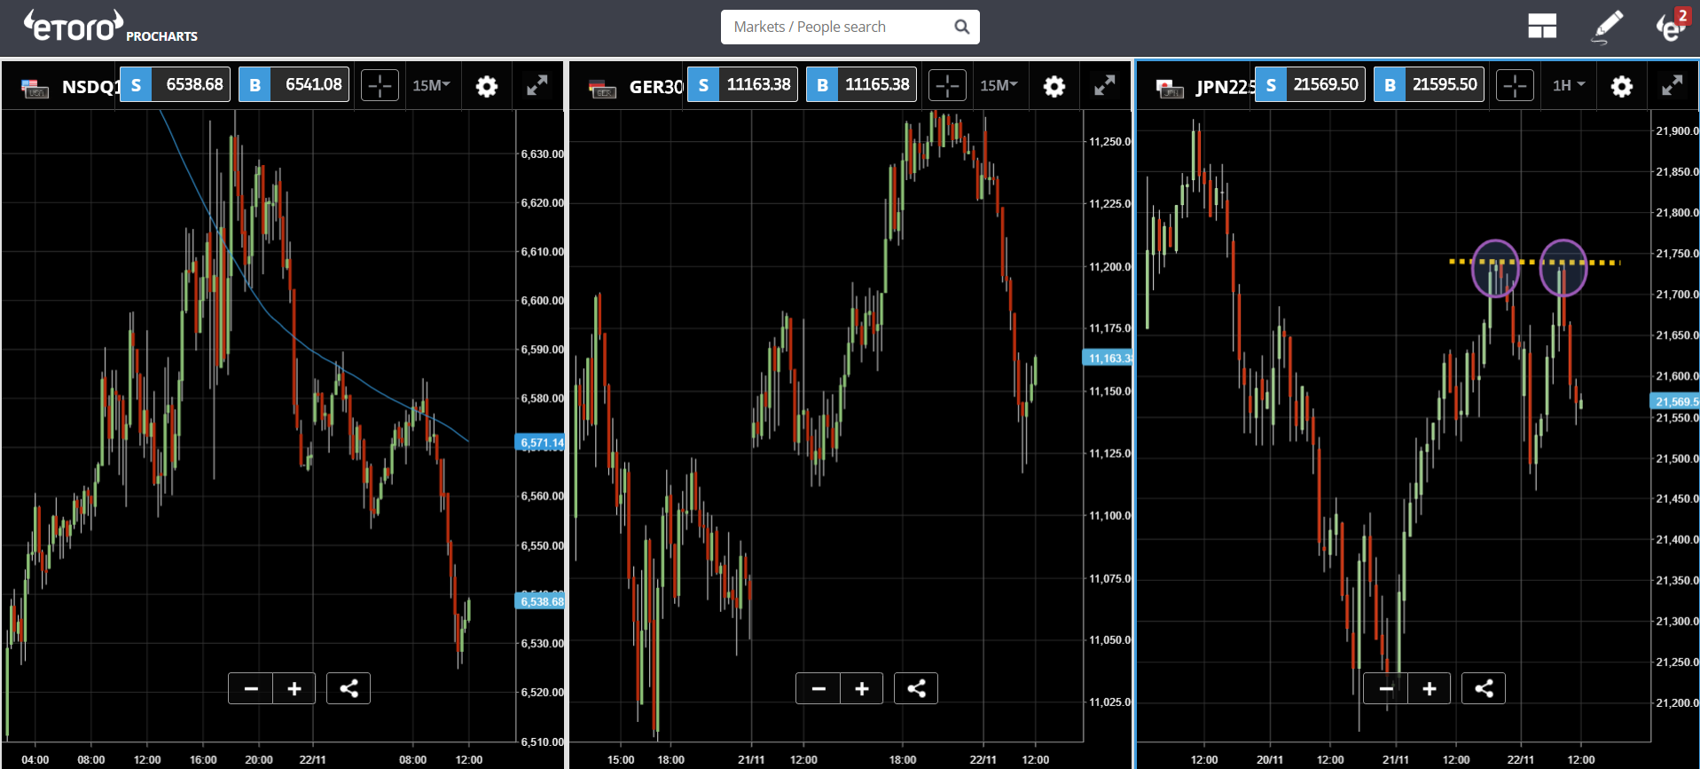This screenshot has width=1700, height=769.
Task: Click the JPN225 ticker name label
Action: (1225, 86)
